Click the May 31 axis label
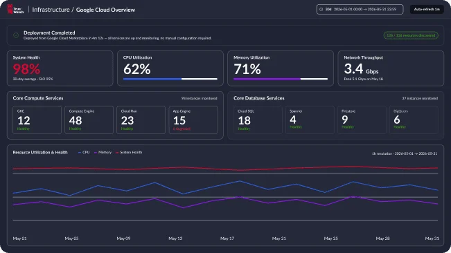The width and height of the screenshot is (451, 253). click(432, 238)
